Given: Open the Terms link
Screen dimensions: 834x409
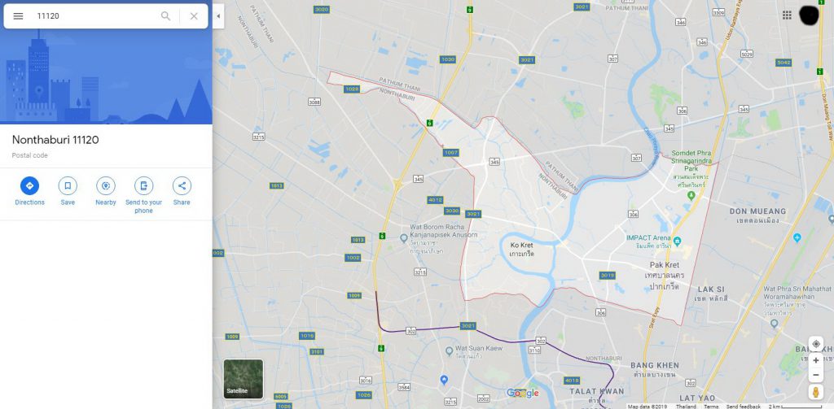Looking at the screenshot, I should [x=710, y=407].
